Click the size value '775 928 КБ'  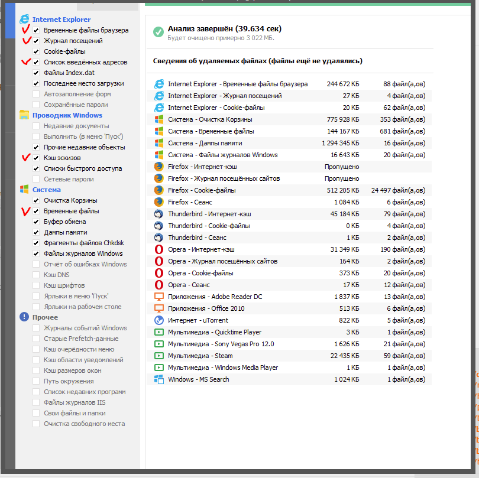click(x=343, y=119)
